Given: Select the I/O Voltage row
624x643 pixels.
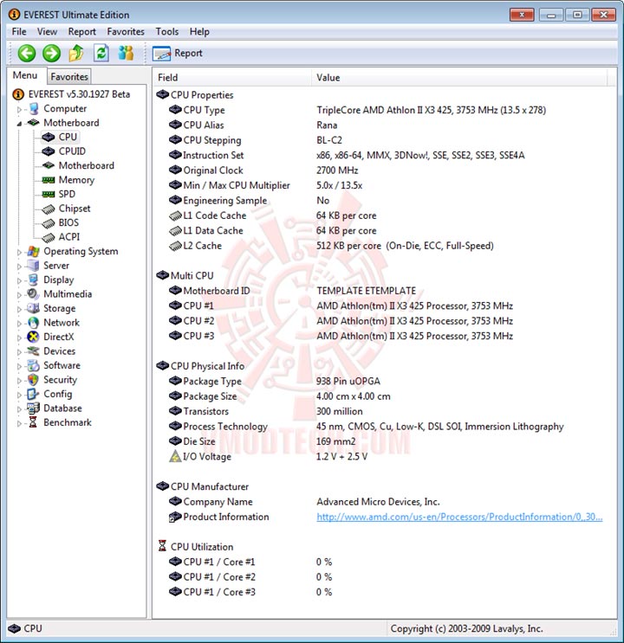Looking at the screenshot, I should (386, 456).
